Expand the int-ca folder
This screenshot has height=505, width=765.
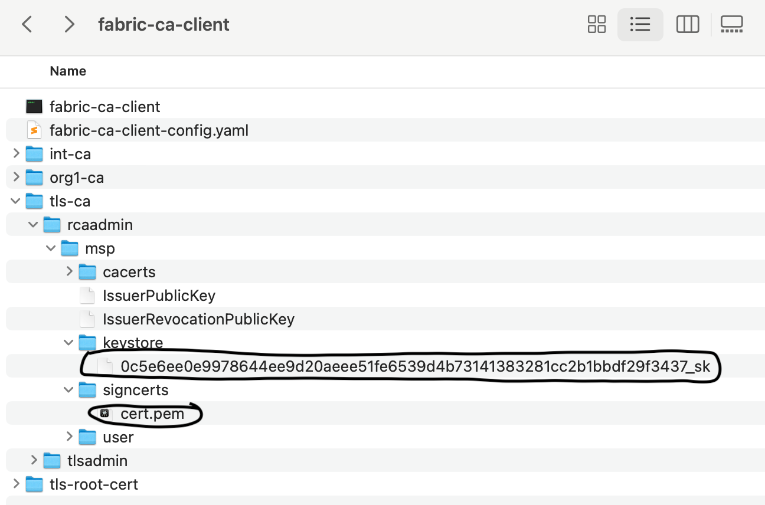pyautogui.click(x=16, y=154)
